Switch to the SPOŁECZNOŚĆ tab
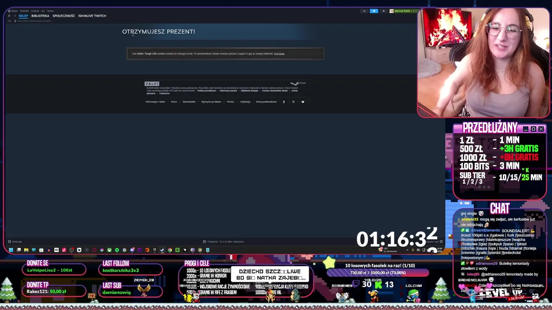552x310 pixels. click(64, 16)
